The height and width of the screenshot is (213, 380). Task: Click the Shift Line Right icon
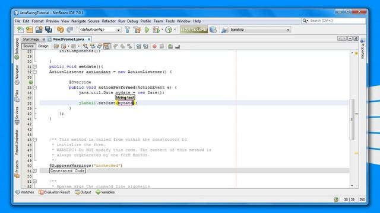click(x=145, y=46)
